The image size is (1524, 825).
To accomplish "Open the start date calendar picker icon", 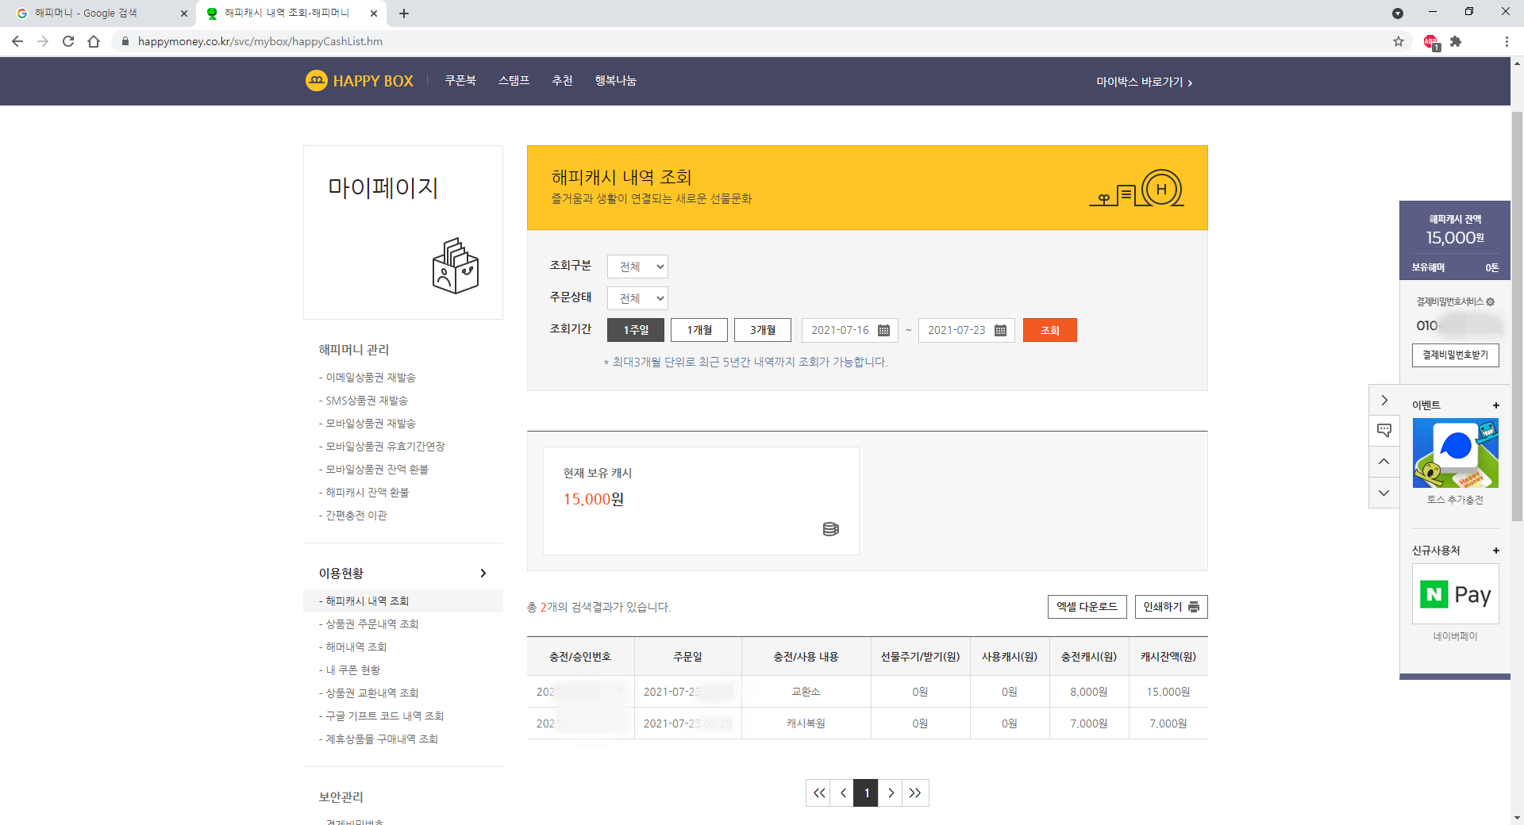I will click(883, 331).
